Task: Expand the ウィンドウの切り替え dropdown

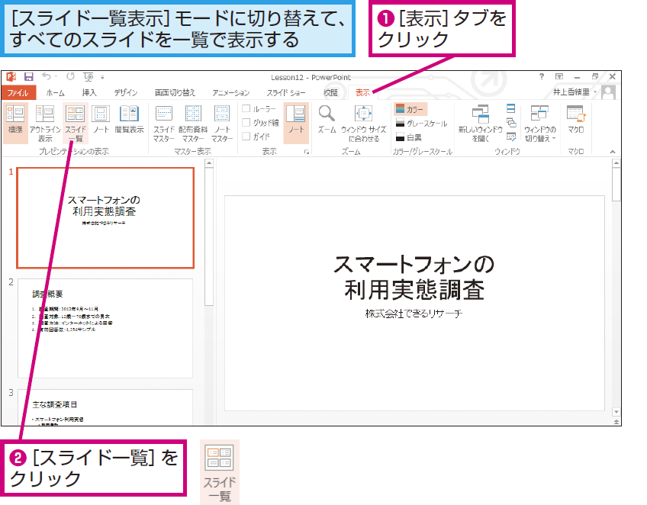Action: click(539, 123)
